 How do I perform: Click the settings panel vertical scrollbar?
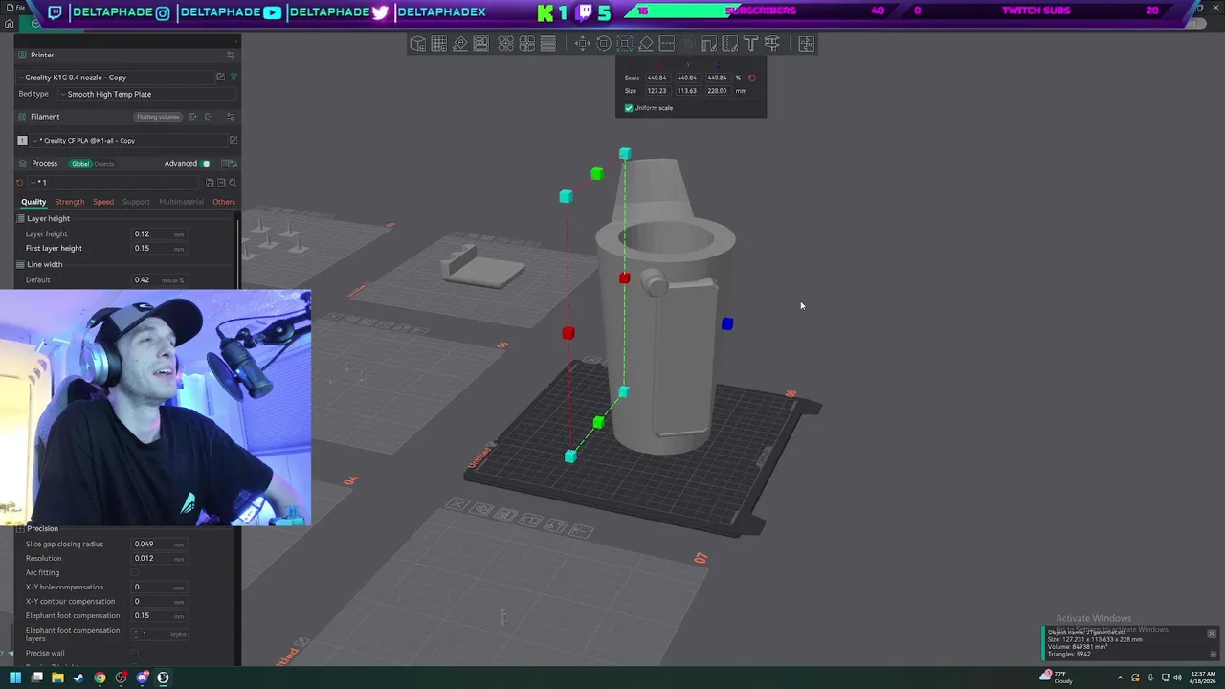pyautogui.click(x=238, y=254)
